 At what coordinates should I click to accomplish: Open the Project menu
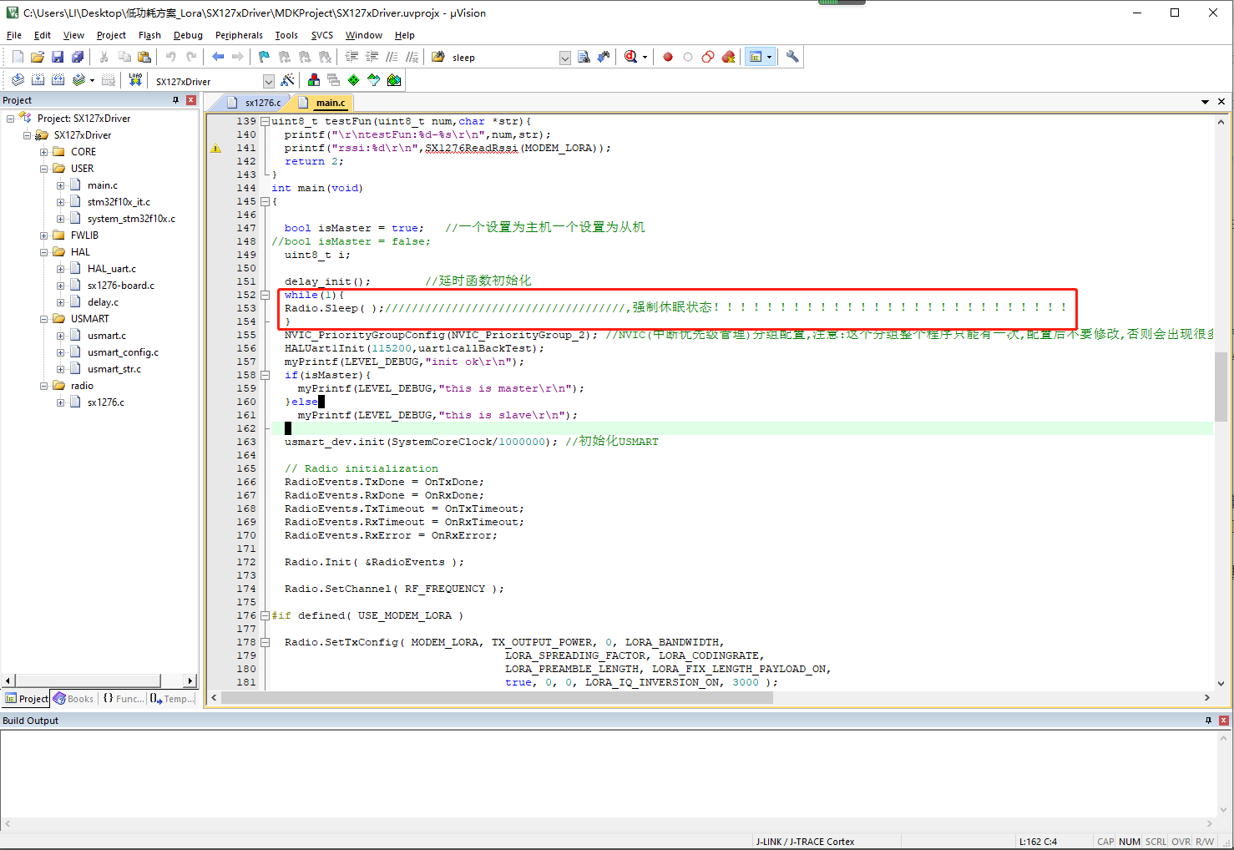[x=111, y=35]
